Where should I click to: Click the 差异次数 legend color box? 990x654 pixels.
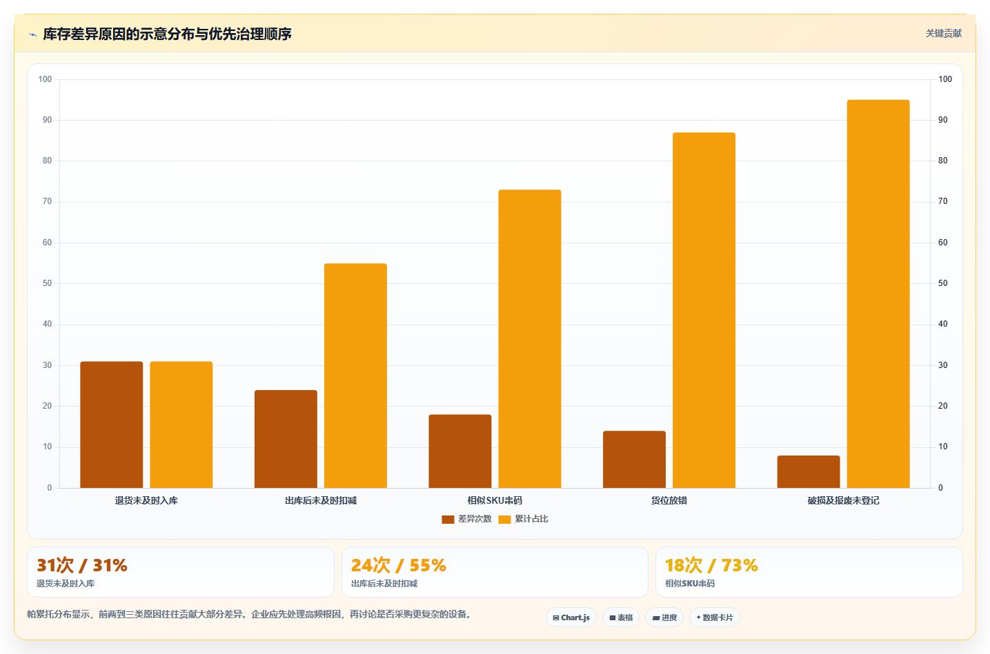[x=448, y=519]
